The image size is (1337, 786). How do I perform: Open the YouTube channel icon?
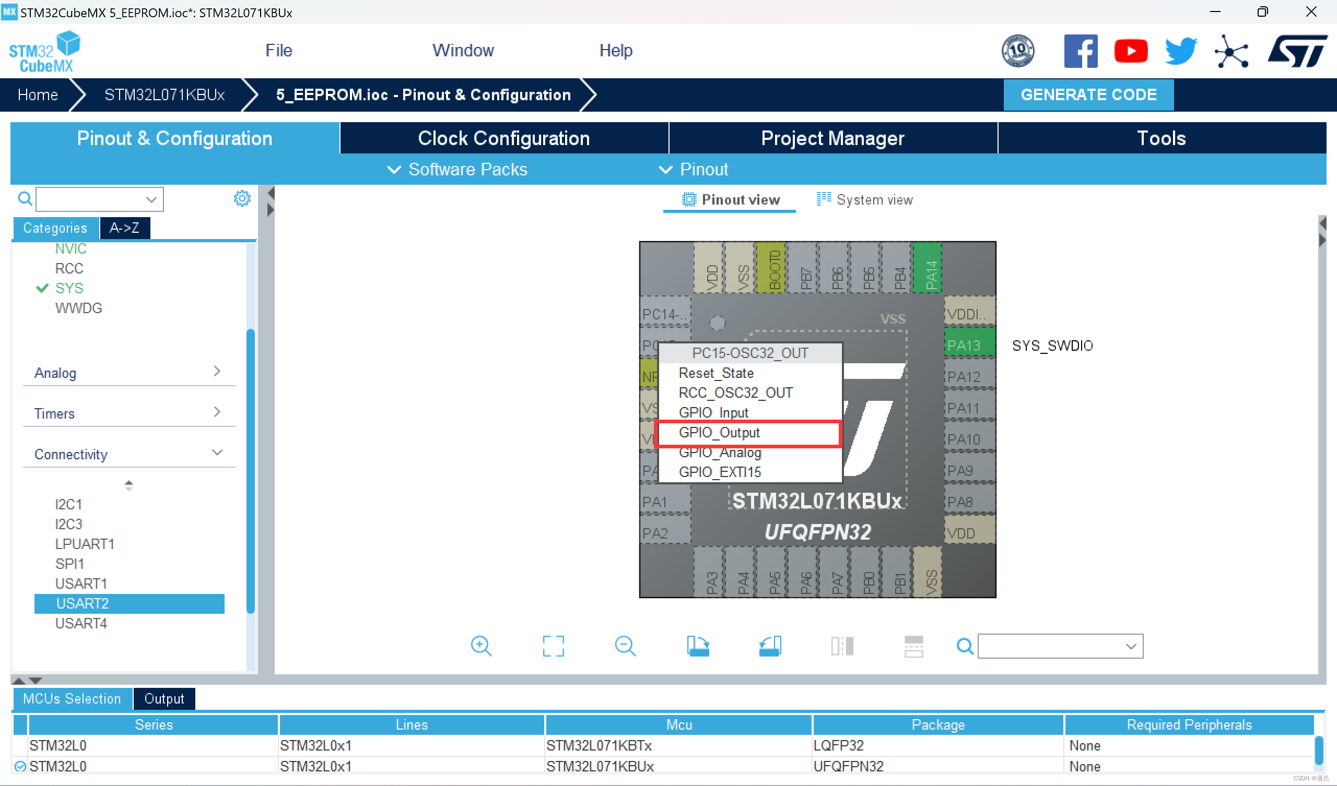click(x=1131, y=51)
